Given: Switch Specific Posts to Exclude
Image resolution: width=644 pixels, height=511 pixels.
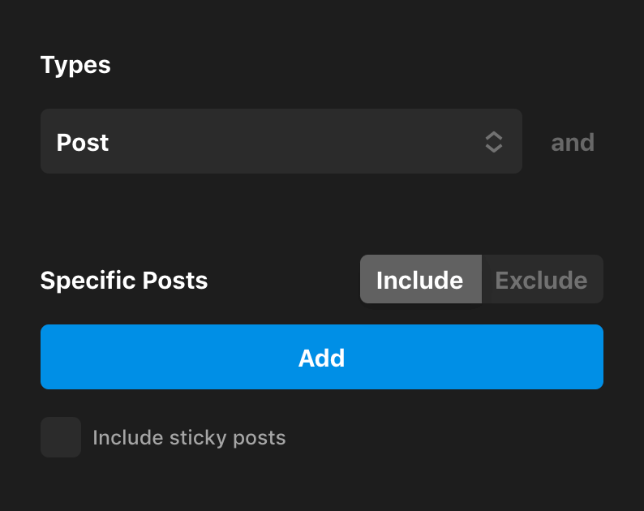Looking at the screenshot, I should (541, 280).
